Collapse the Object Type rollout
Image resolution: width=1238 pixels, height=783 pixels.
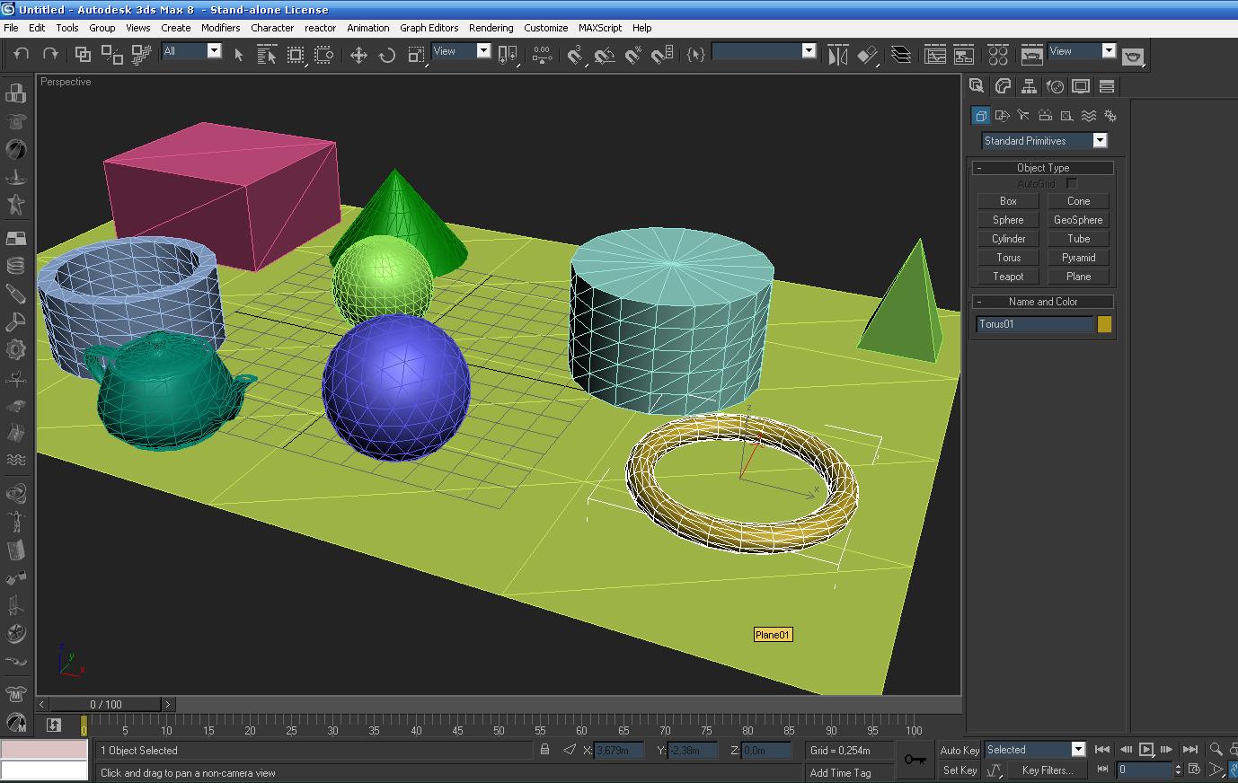[x=1042, y=168]
